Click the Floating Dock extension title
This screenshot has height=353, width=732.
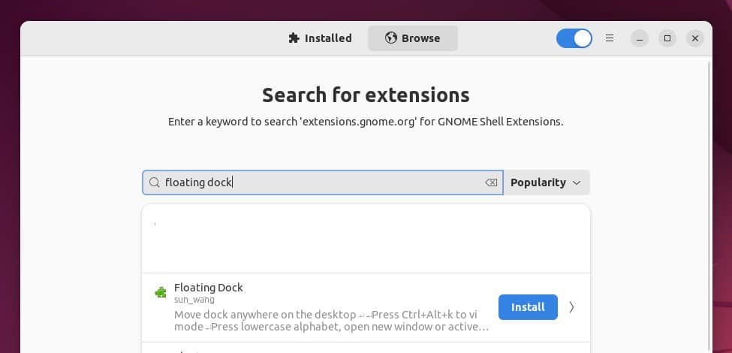[208, 288]
